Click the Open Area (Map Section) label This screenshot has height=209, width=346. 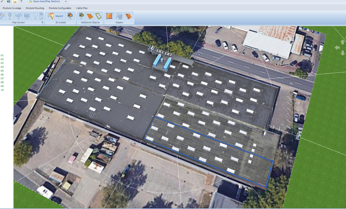pos(46,1)
